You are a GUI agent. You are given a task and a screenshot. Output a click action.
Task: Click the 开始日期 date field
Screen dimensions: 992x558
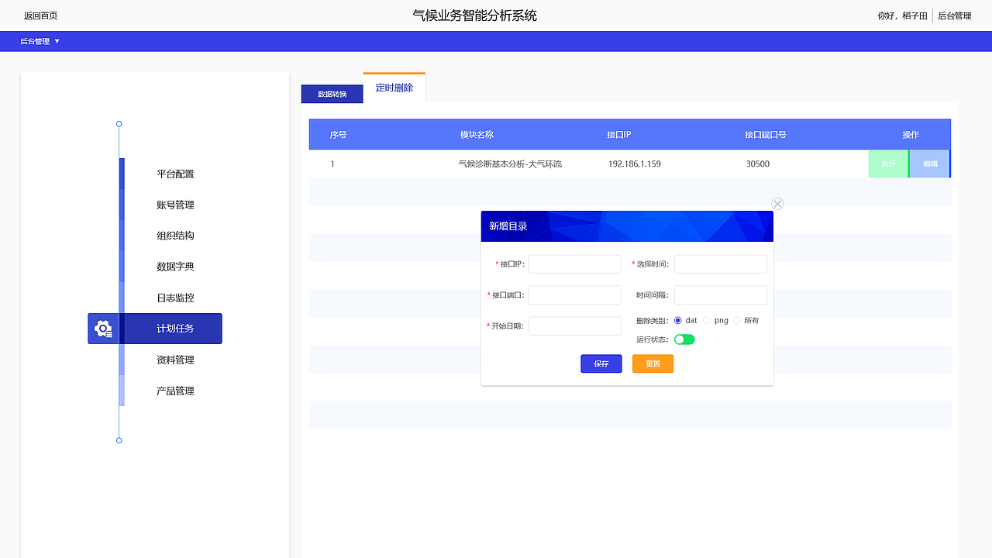(574, 325)
